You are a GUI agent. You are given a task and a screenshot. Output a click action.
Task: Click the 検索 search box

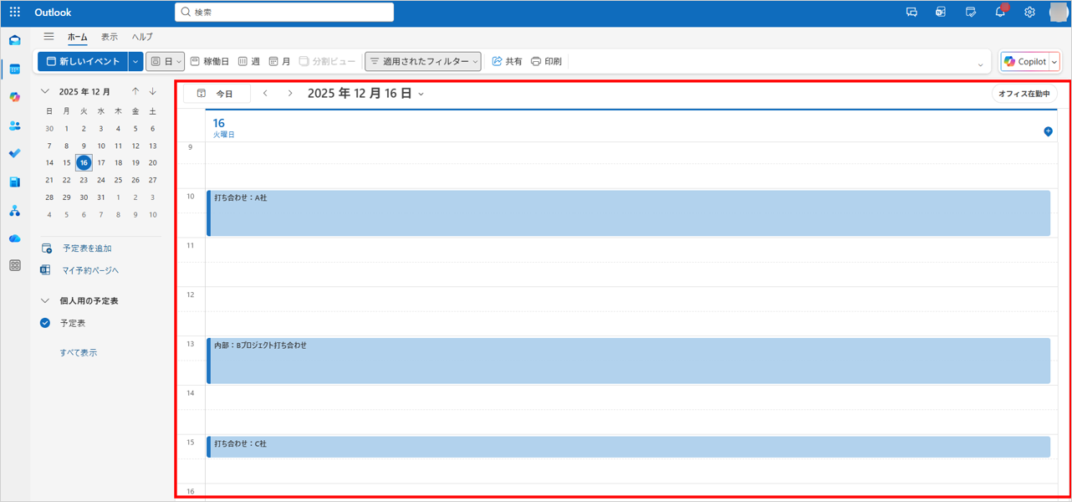(x=284, y=13)
